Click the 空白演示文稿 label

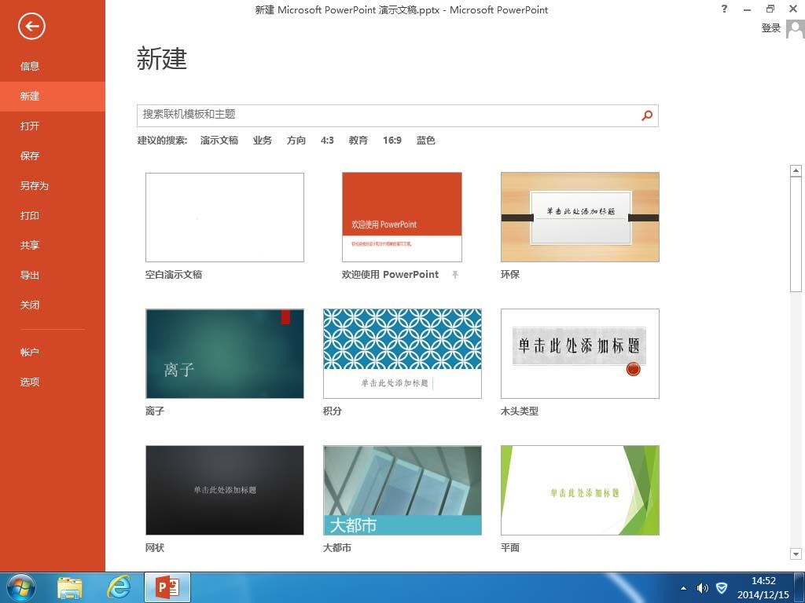174,274
